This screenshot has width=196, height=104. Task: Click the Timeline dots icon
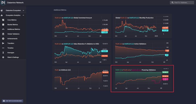[3, 48]
